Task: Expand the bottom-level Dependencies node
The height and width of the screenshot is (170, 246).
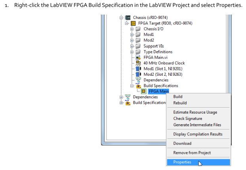Action: [x=121, y=97]
